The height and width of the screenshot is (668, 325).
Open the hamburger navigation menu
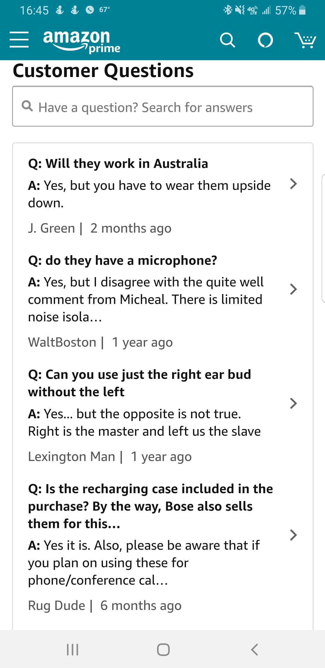pyautogui.click(x=19, y=40)
